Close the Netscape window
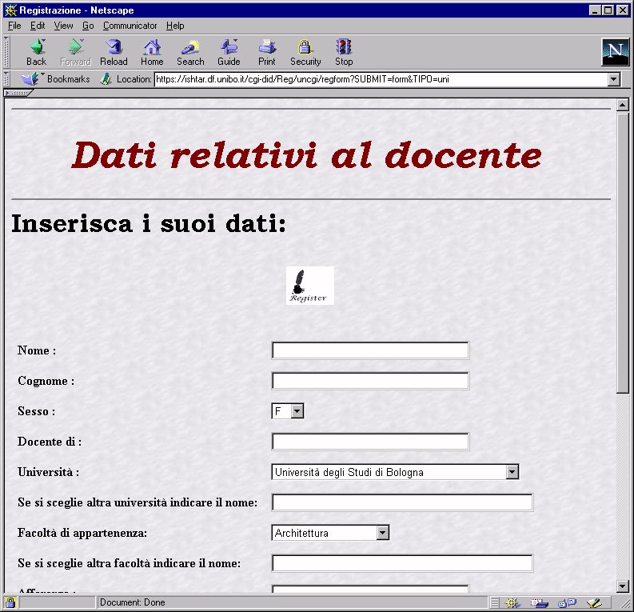634x612 pixels. click(623, 10)
